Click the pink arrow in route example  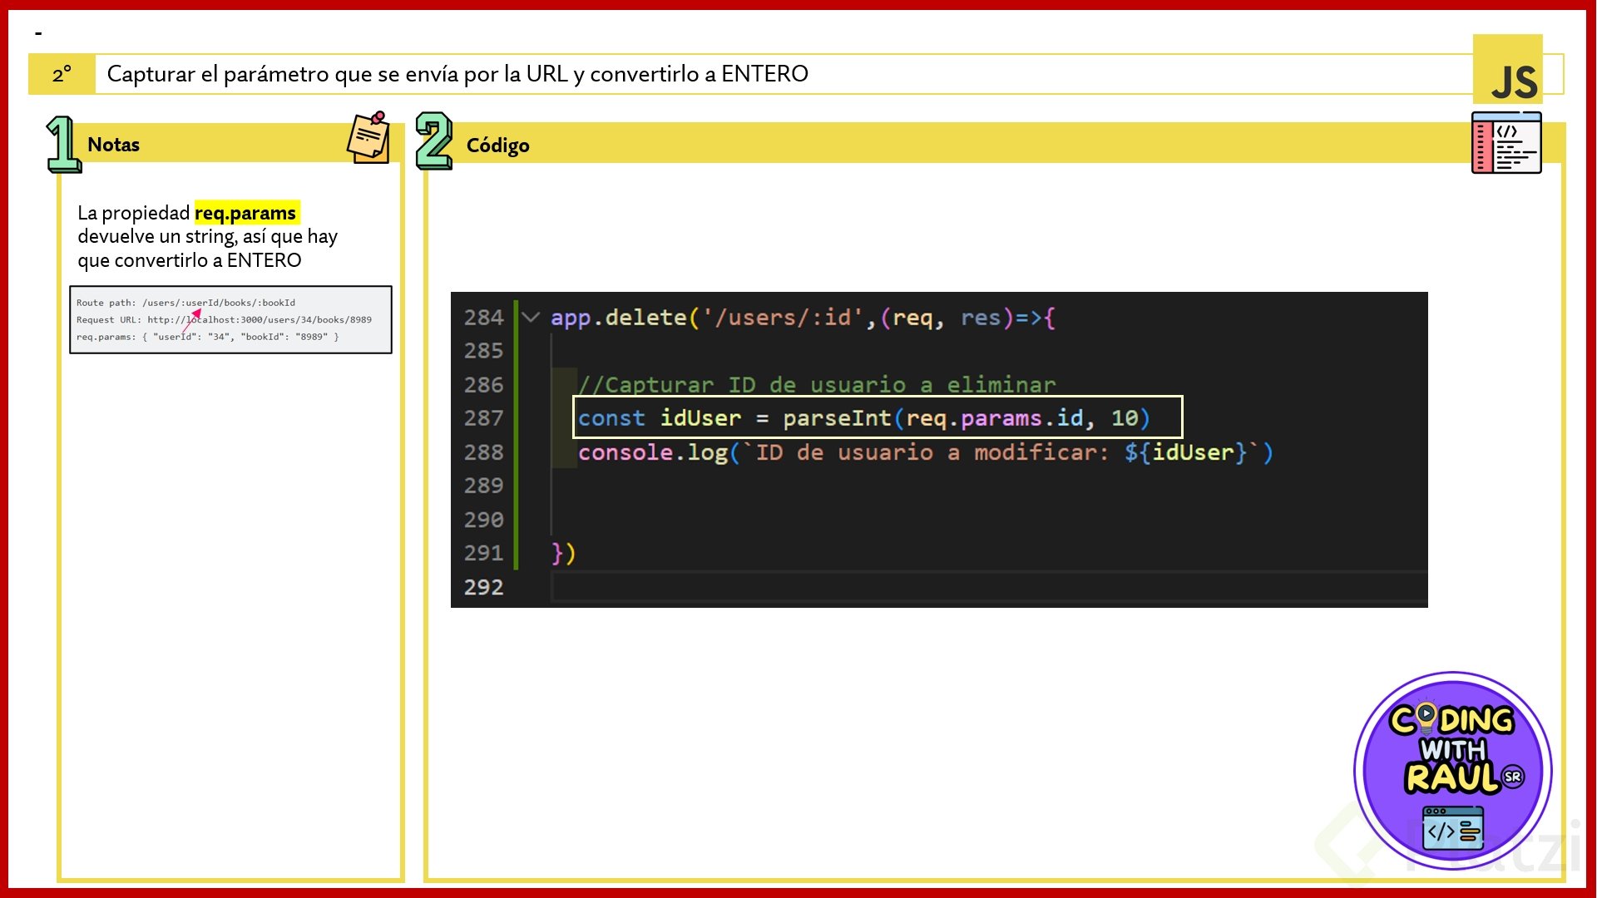pyautogui.click(x=193, y=319)
